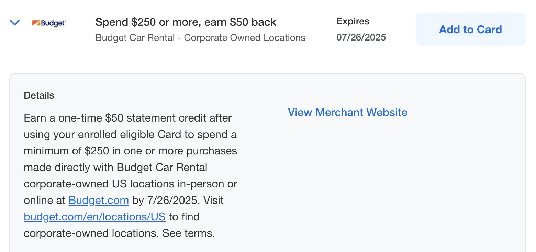Click the Expires label
The image size is (536, 252).
(x=353, y=21)
